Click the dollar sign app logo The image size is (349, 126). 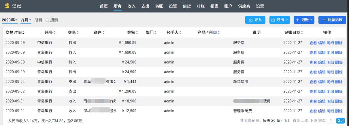[x=7, y=6]
